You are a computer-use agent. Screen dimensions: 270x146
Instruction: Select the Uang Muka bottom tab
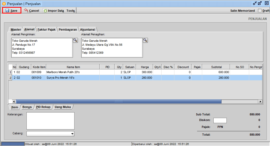pyautogui.click(x=63, y=107)
